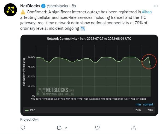Click the 'current' column header in legend
This screenshot has height=134, width=162.
coord(148,104)
